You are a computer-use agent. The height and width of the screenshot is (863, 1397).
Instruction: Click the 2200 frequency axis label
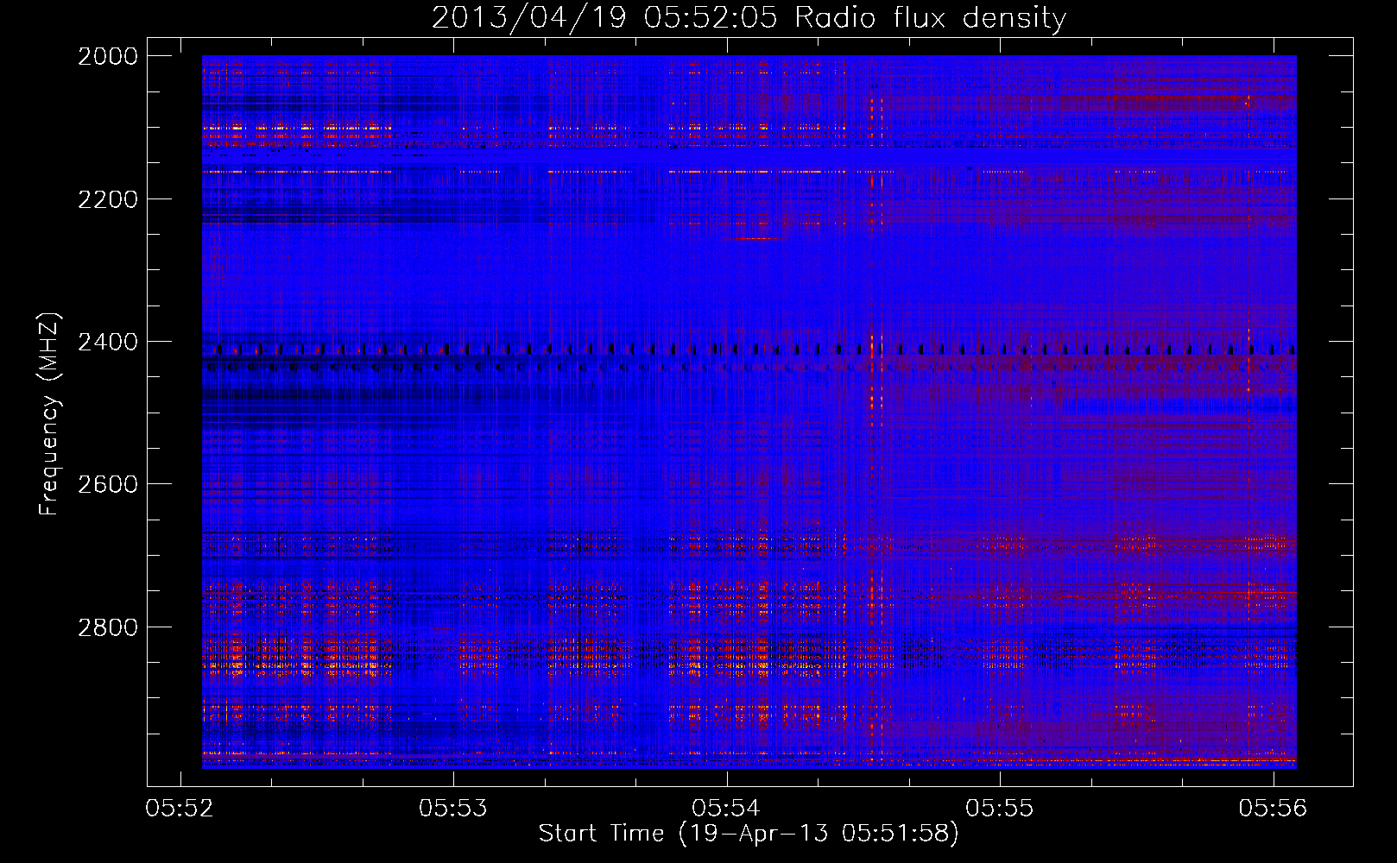click(108, 199)
